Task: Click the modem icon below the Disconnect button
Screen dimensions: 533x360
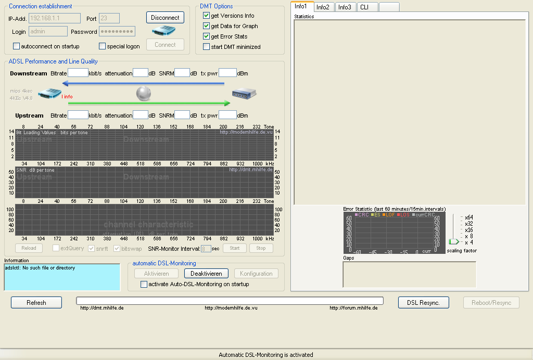Action: (x=165, y=31)
